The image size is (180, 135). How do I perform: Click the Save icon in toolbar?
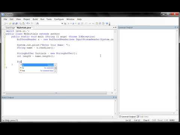click(x=13, y=23)
